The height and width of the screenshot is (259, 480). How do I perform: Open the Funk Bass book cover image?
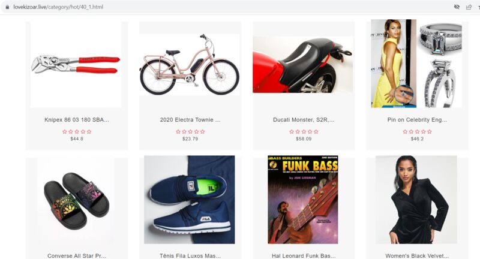(x=303, y=200)
